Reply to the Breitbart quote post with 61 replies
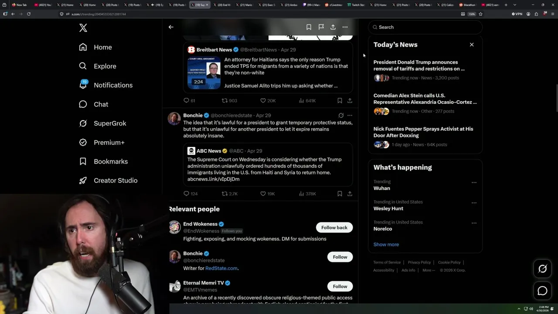Viewport: 558px width, 314px height. (x=189, y=101)
